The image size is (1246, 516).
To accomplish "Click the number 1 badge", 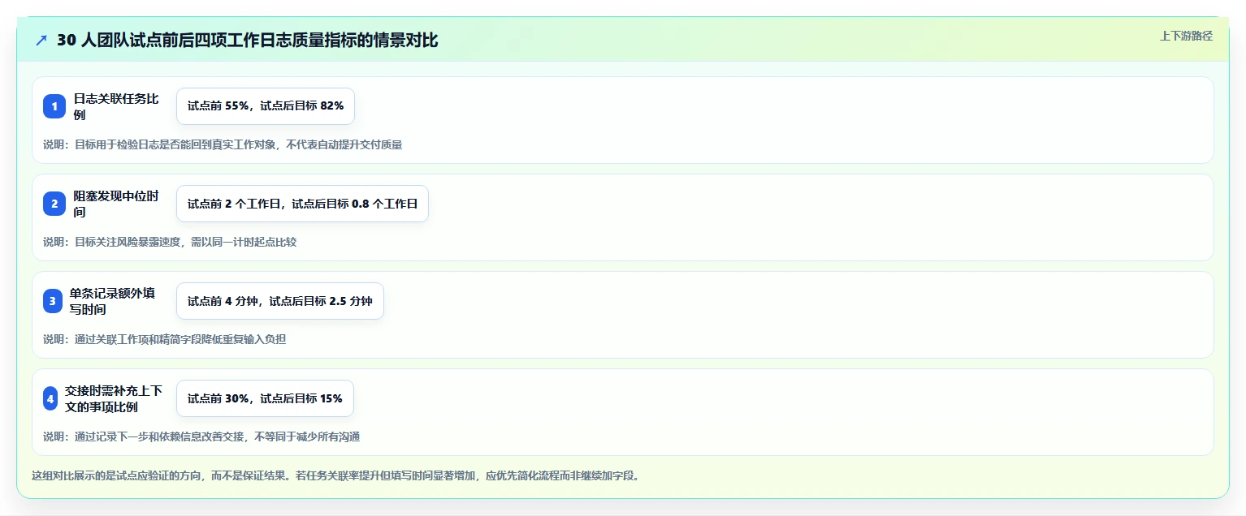I will point(54,106).
